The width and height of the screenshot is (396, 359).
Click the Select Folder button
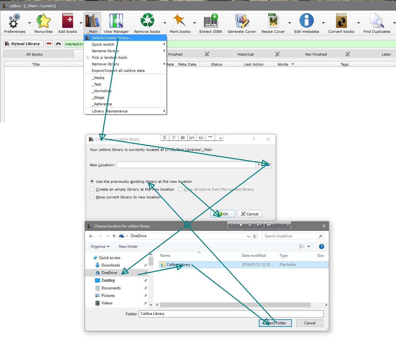[275, 323]
